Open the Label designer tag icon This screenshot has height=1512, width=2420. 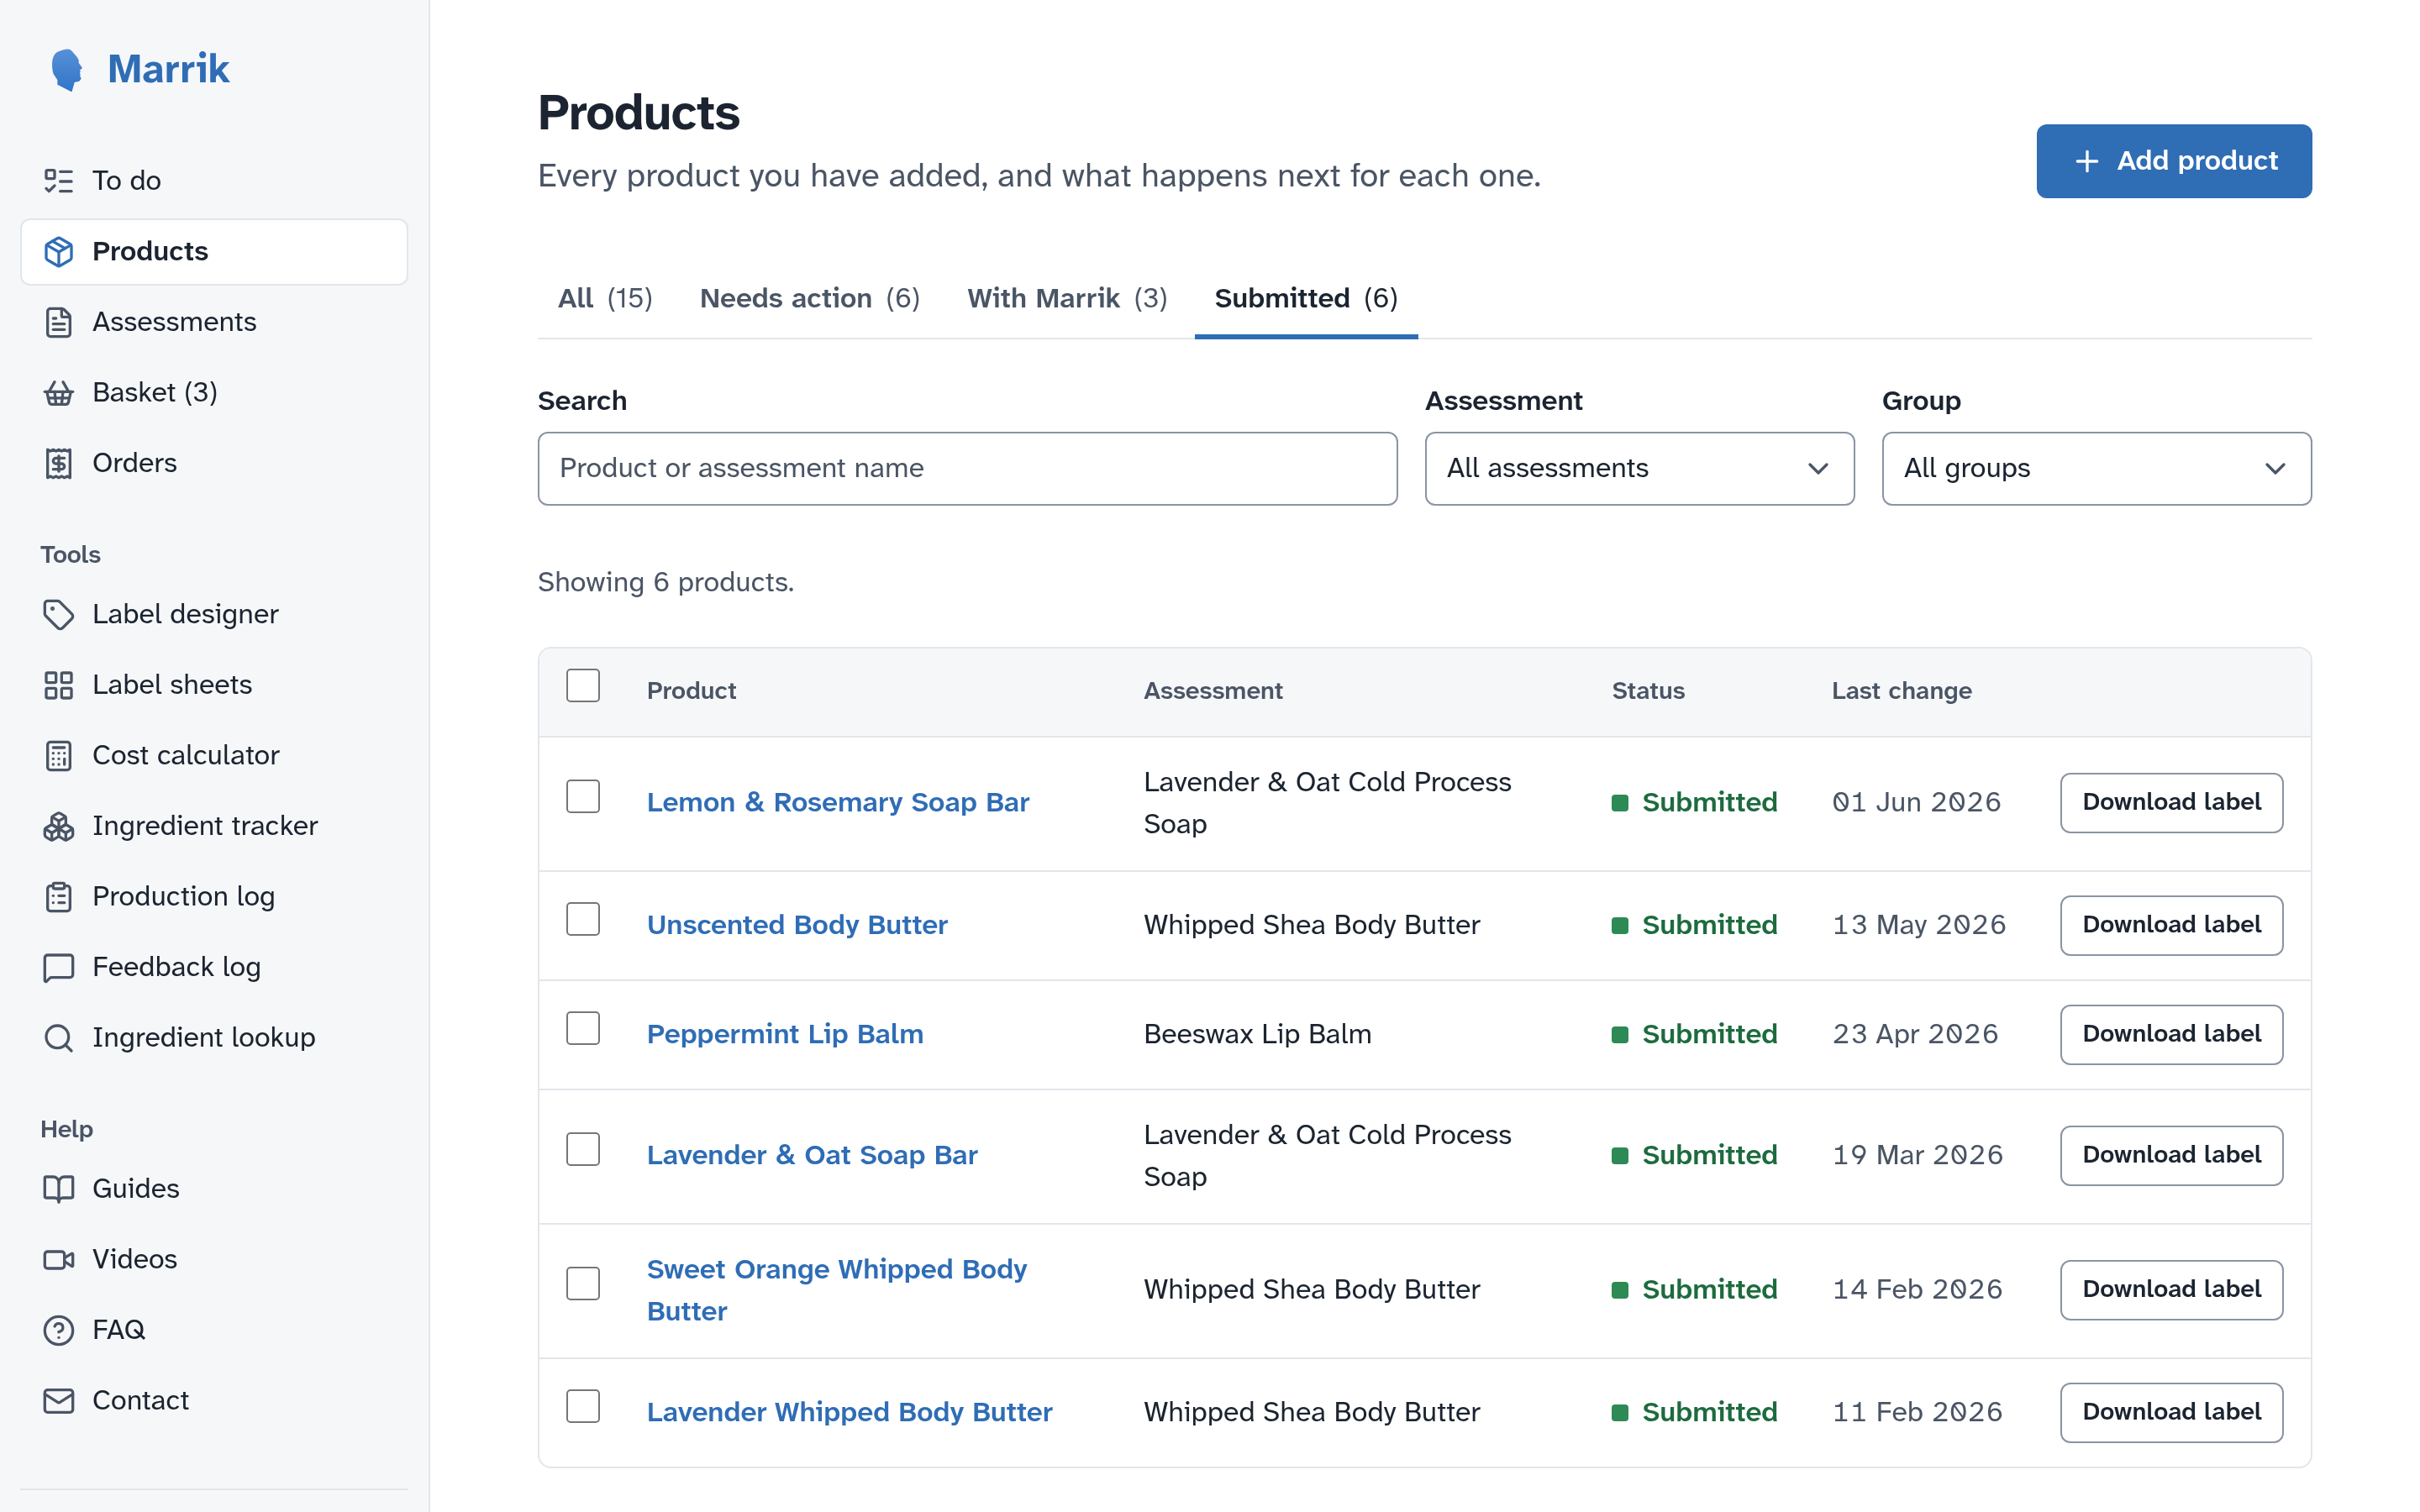click(59, 614)
